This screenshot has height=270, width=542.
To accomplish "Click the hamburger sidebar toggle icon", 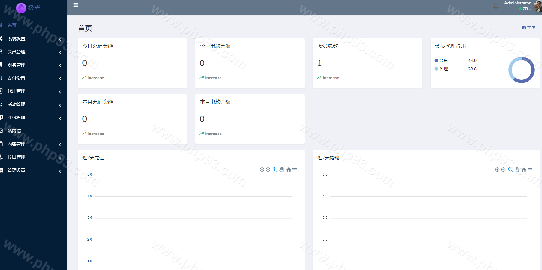I will (x=76, y=5).
